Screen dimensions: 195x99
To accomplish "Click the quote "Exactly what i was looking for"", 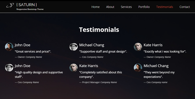I will coord(165,52).
